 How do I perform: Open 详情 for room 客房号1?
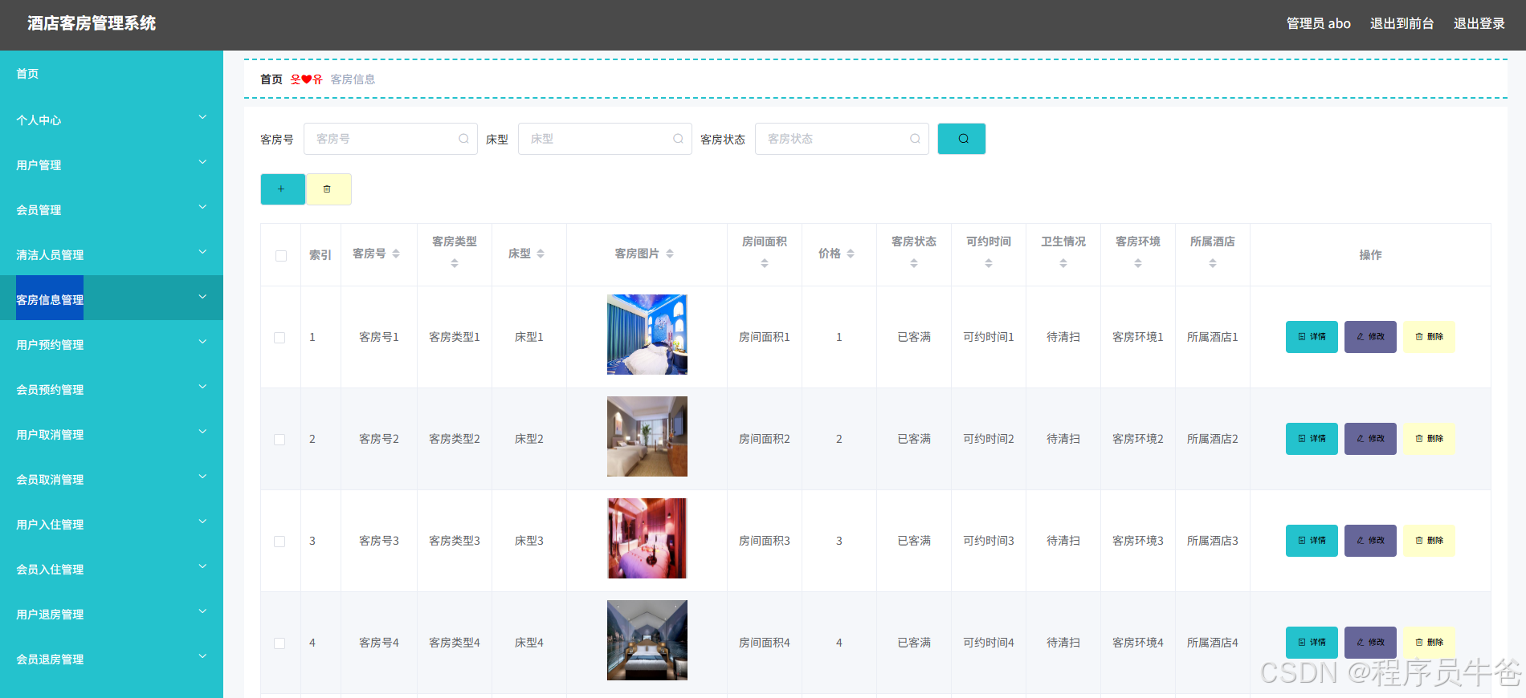pyautogui.click(x=1312, y=337)
